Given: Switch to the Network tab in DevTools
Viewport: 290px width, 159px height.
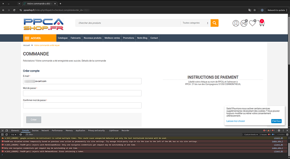Looking at the screenshot, I should pyautogui.click(x=45, y=130).
